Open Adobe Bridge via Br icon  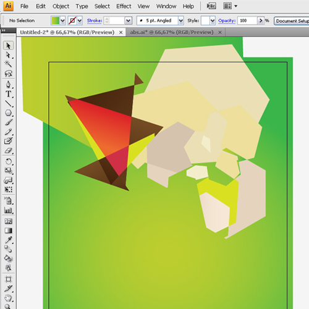tap(211, 6)
